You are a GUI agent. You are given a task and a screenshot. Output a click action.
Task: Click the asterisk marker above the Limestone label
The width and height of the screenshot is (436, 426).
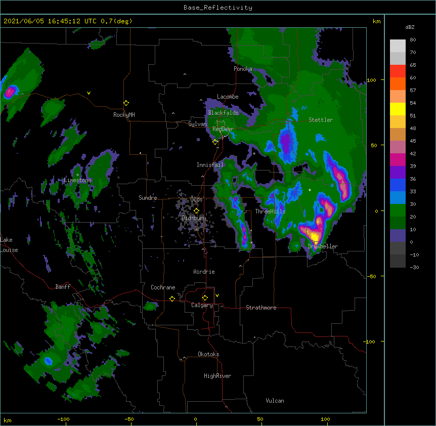click(78, 175)
